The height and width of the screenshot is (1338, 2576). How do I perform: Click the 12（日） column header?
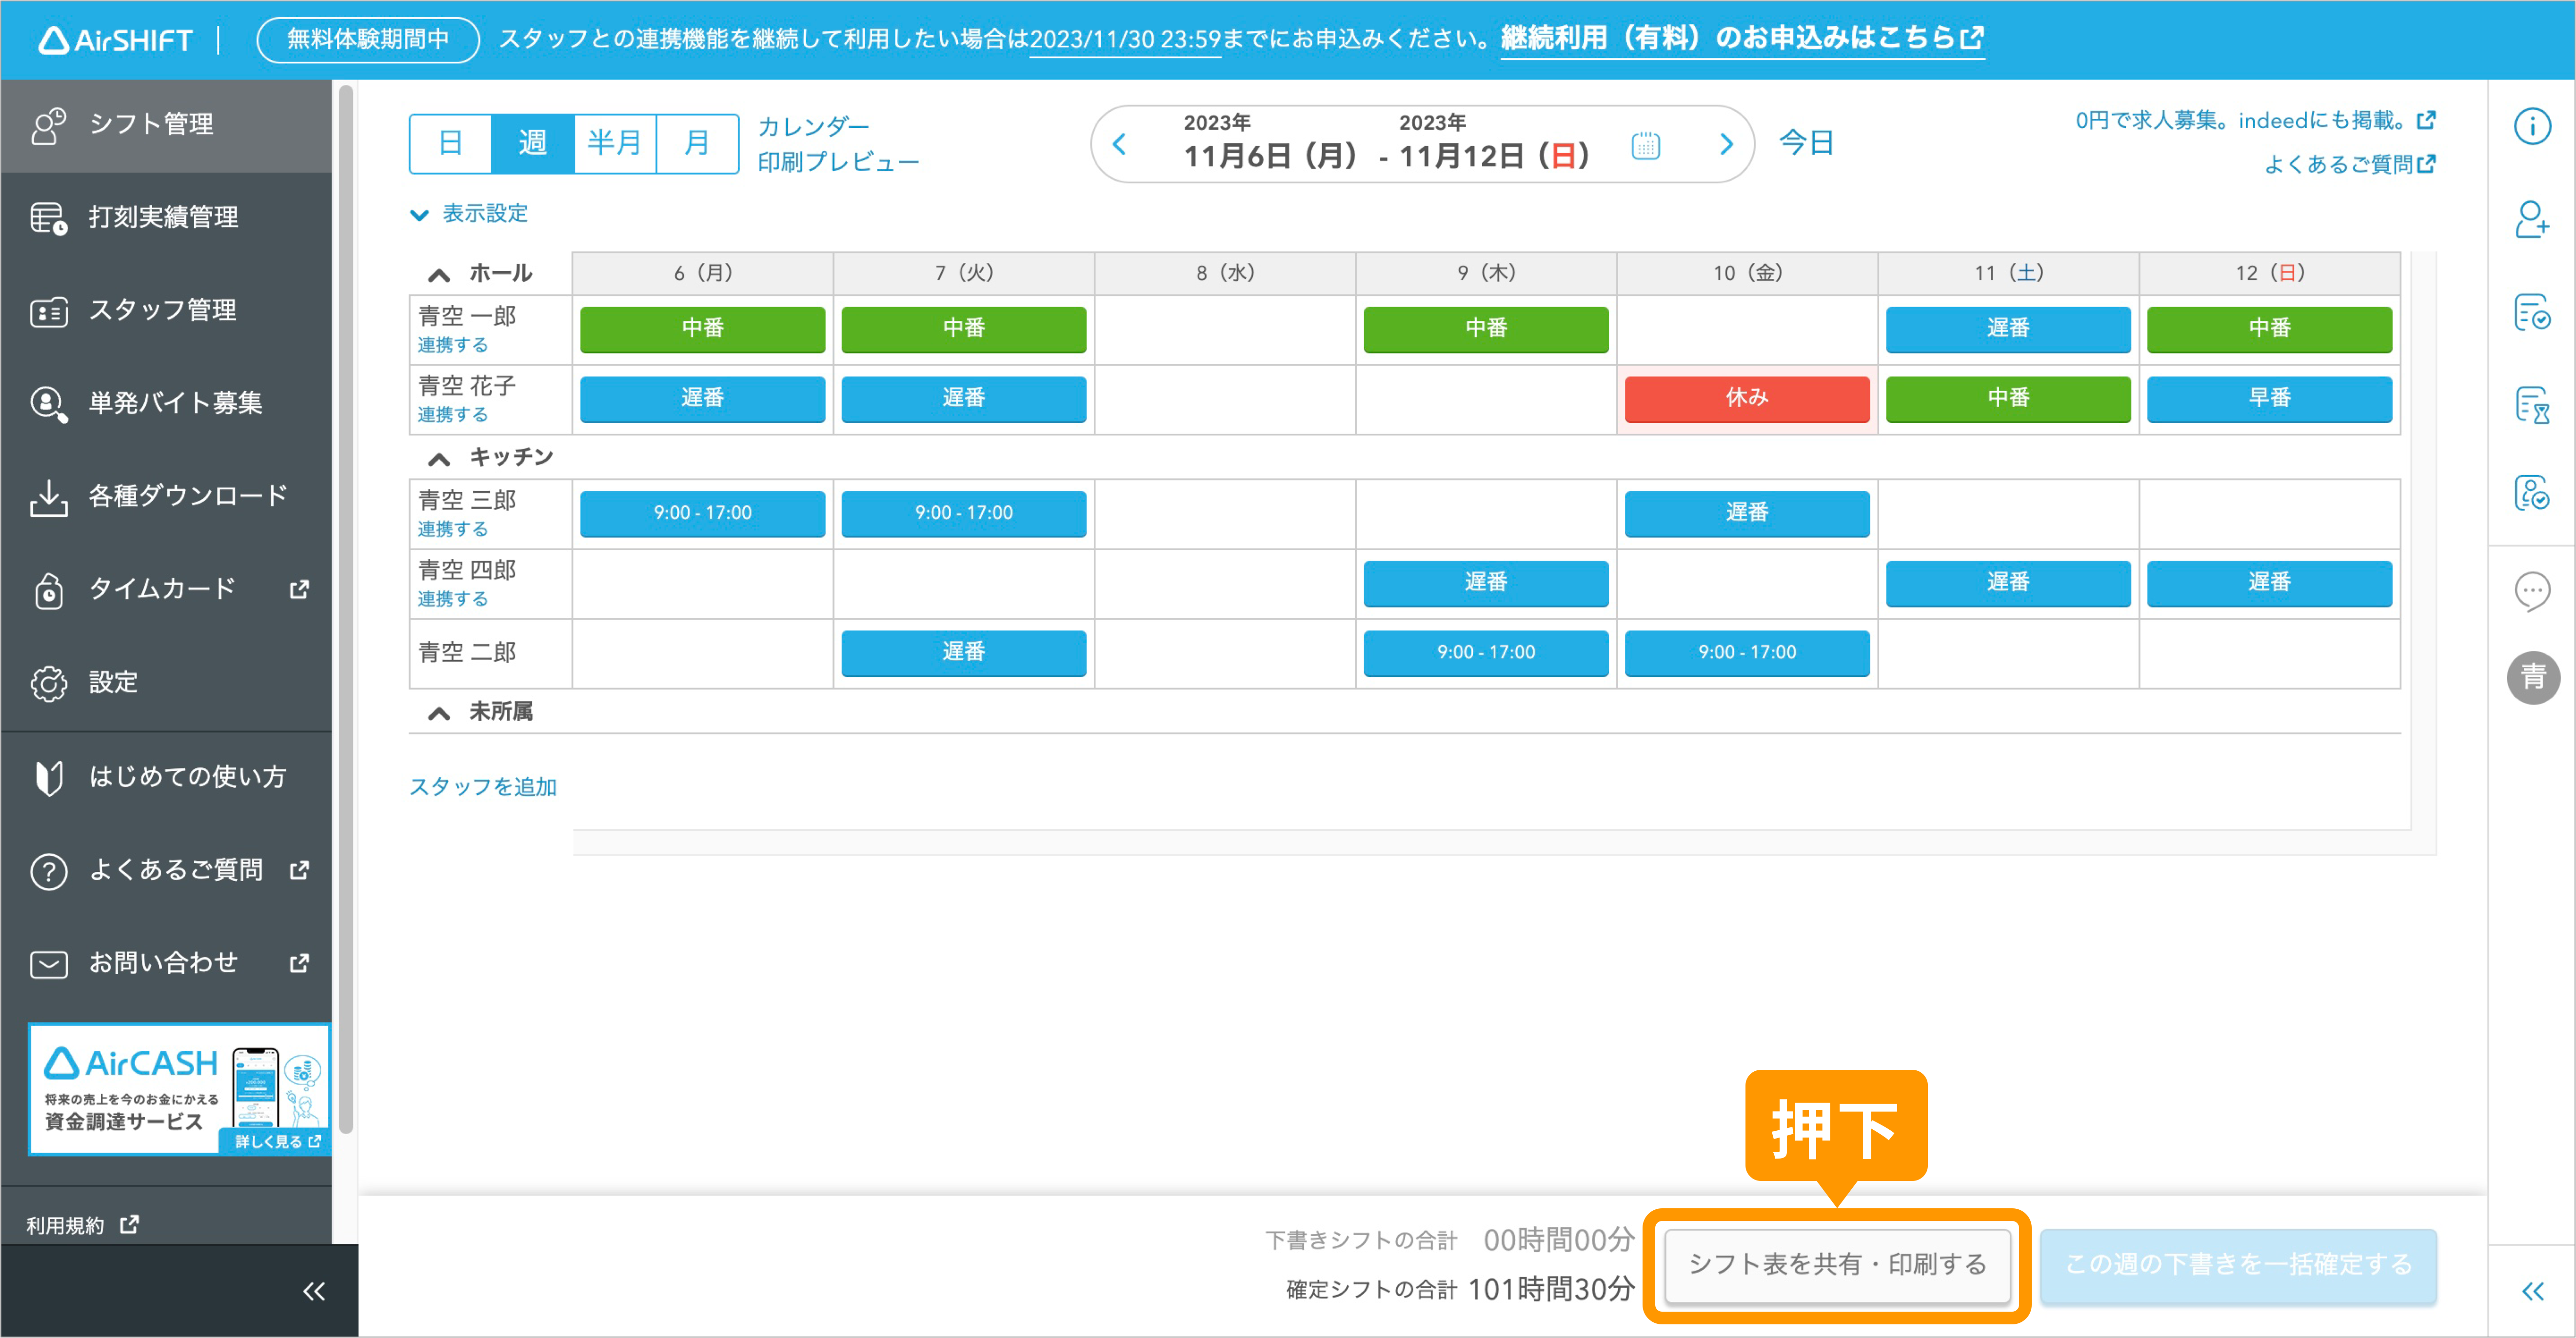(x=2269, y=273)
